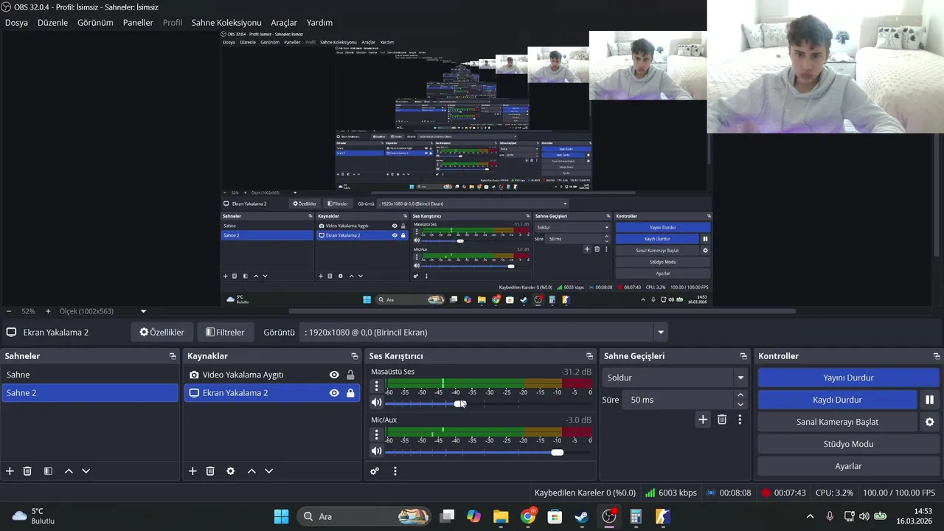Viewport: 944px width, 531px height.
Task: Hide the Video Yakalama Aygıtı source
Action: click(x=334, y=375)
